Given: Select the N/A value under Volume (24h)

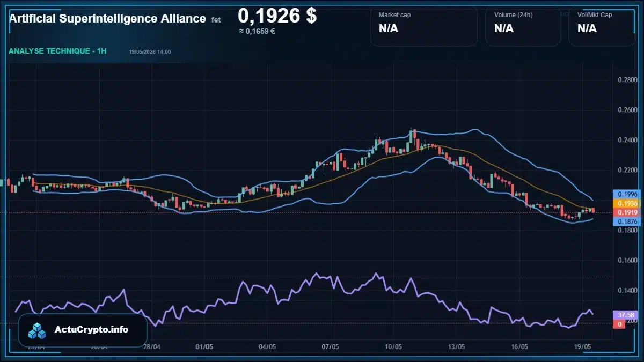Looking at the screenshot, I should pos(504,28).
